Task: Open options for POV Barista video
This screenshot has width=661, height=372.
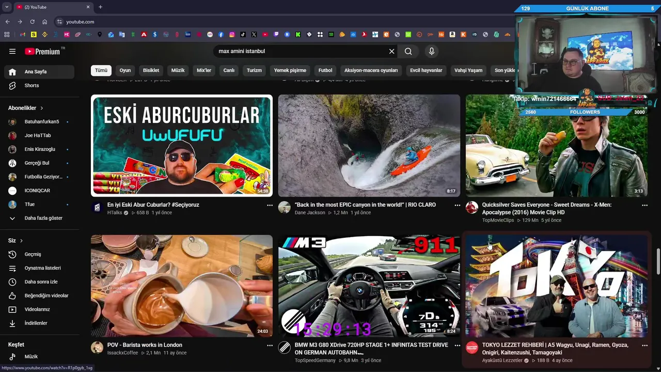Action: [x=270, y=345]
